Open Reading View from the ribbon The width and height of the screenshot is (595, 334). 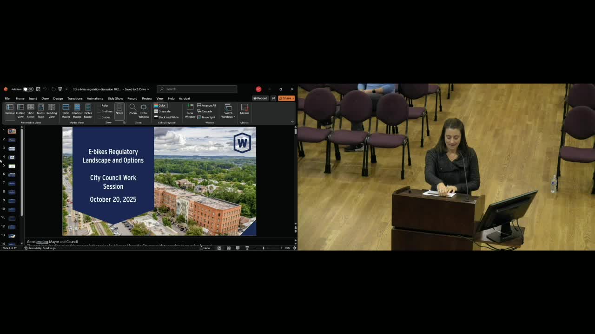pyautogui.click(x=52, y=110)
